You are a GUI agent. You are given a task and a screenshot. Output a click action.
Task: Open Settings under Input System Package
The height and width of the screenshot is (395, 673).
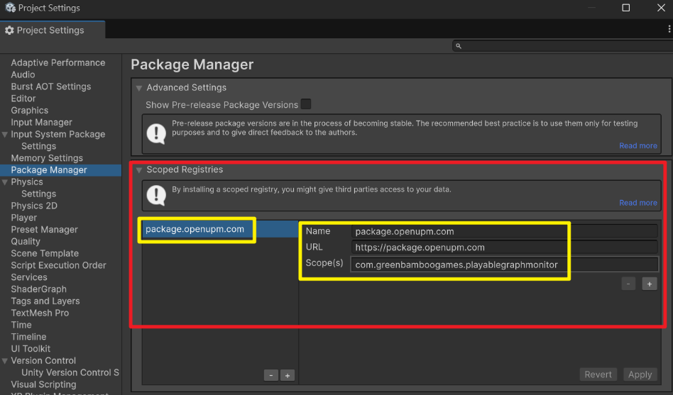38,146
